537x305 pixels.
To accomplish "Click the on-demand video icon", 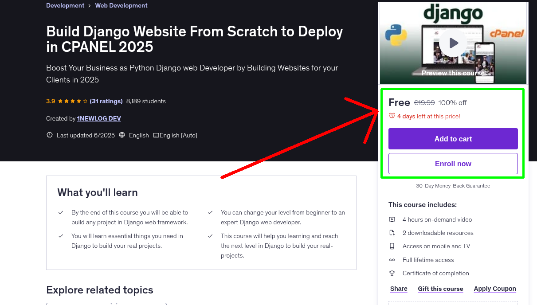I will [x=392, y=219].
